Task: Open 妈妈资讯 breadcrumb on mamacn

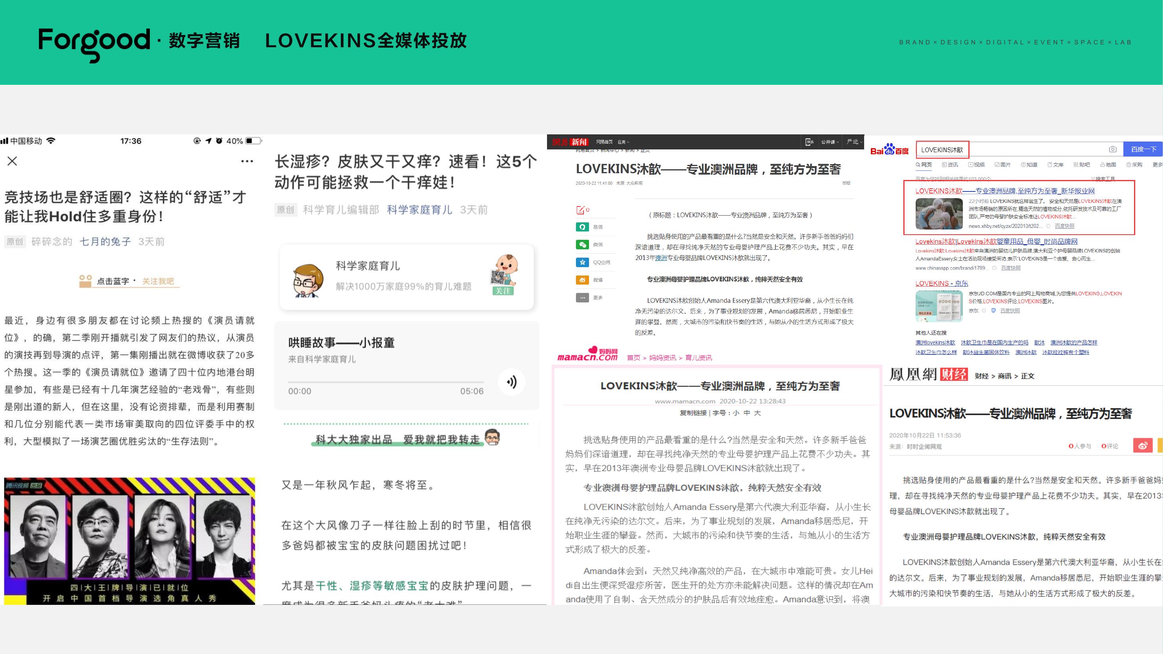Action: click(662, 358)
